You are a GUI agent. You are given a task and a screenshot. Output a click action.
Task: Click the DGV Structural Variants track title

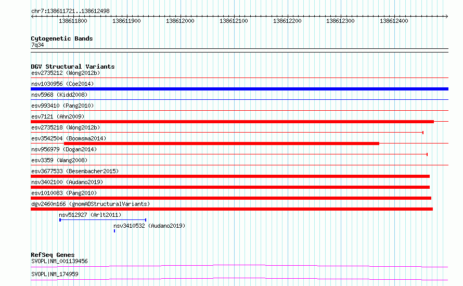click(73, 67)
